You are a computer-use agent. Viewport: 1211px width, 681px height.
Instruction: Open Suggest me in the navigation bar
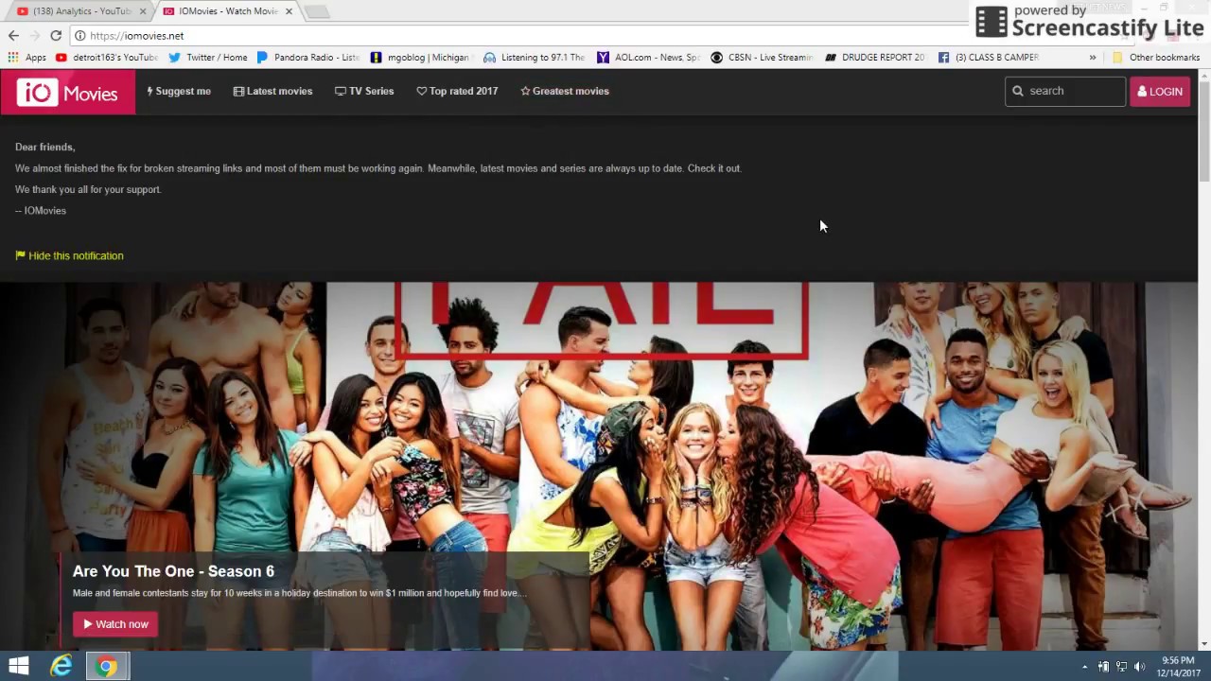point(179,91)
